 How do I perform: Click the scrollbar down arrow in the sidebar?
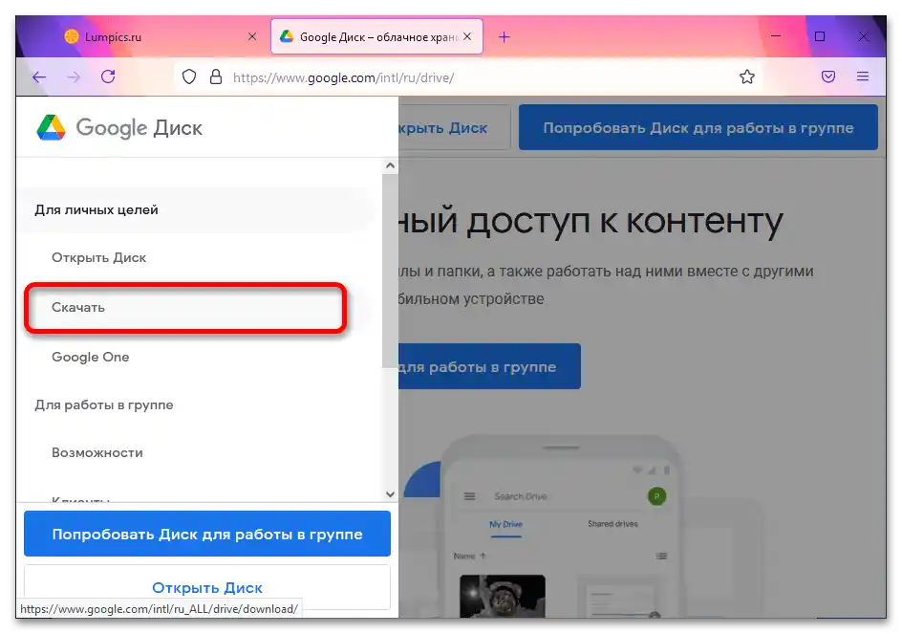[389, 493]
